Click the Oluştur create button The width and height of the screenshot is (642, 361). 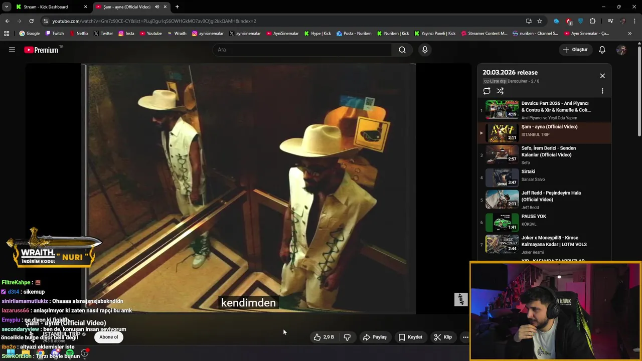tap(575, 50)
